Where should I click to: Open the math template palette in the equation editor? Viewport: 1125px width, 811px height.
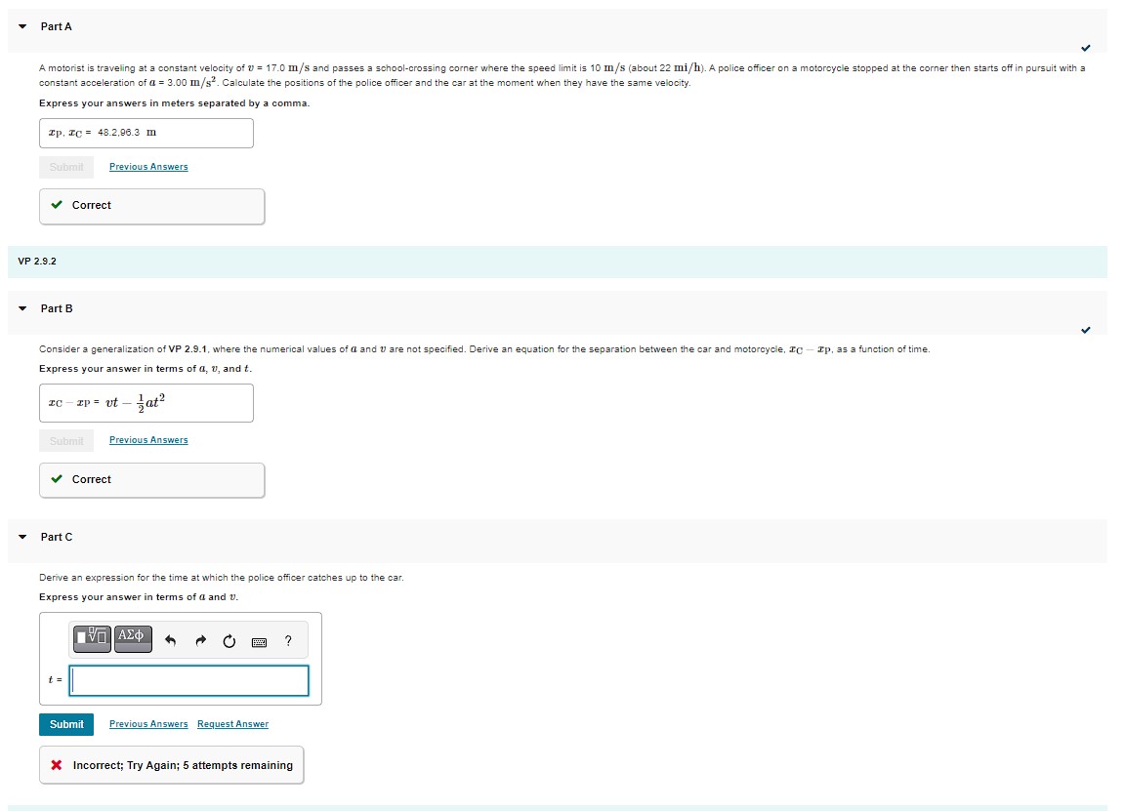pos(93,639)
